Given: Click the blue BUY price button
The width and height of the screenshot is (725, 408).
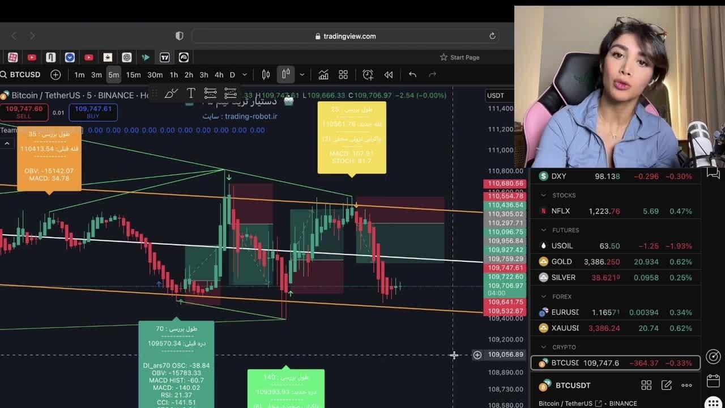Looking at the screenshot, I should tap(93, 112).
